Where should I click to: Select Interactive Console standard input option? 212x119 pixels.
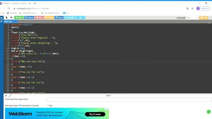20,105
